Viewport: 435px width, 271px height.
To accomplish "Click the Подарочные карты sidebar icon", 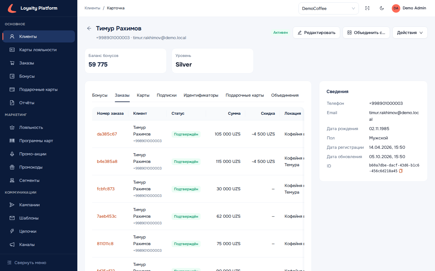I will pyautogui.click(x=12, y=89).
